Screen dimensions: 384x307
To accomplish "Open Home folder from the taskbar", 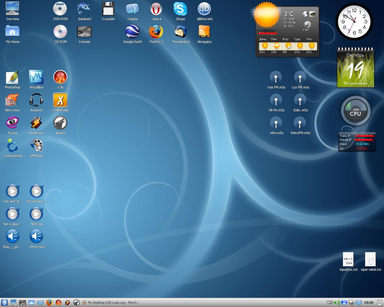I will [x=31, y=303].
